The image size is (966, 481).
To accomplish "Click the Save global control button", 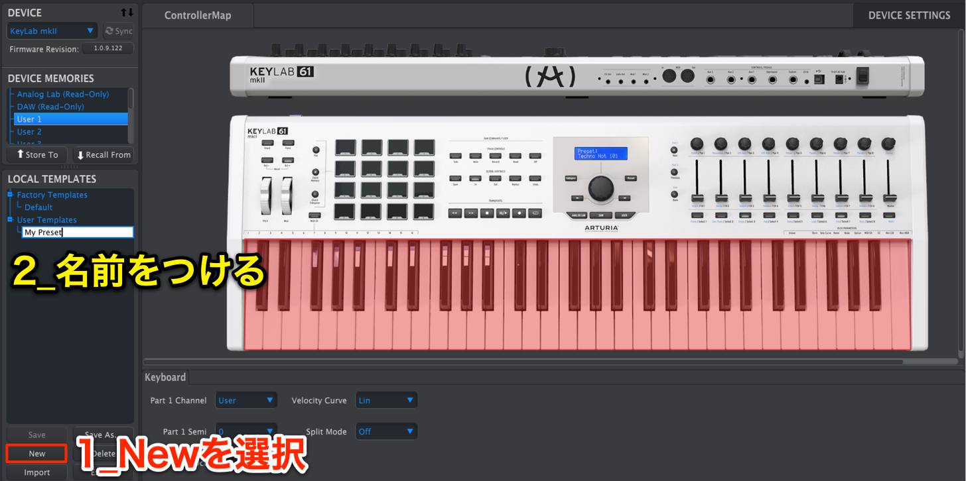I will tap(455, 178).
